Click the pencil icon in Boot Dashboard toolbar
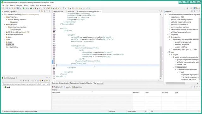The image size is (202, 114). click(35, 80)
